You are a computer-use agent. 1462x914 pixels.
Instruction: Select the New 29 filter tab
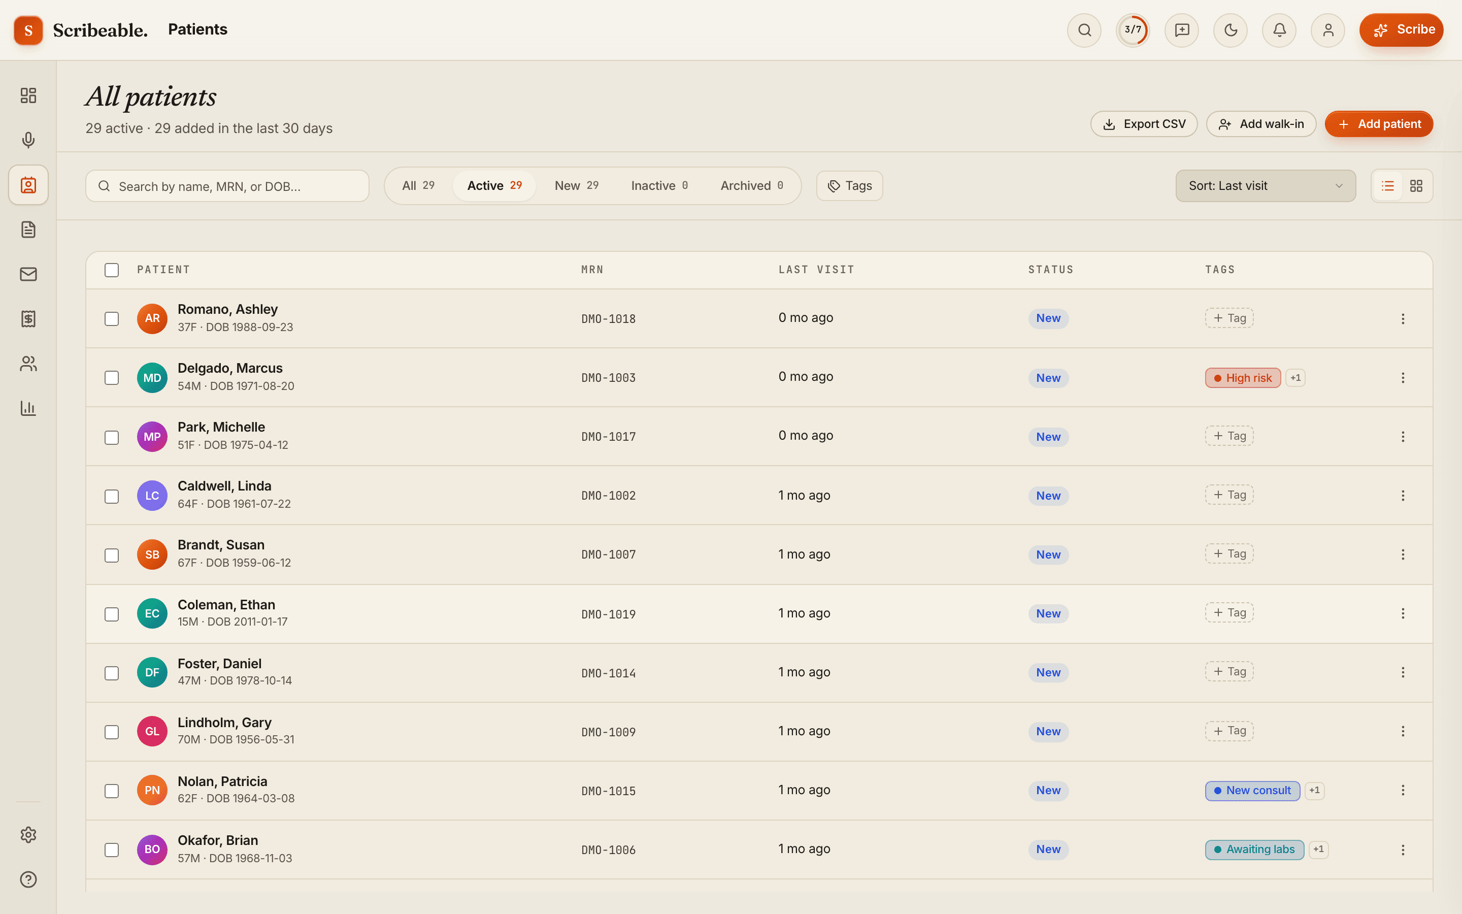click(x=576, y=185)
